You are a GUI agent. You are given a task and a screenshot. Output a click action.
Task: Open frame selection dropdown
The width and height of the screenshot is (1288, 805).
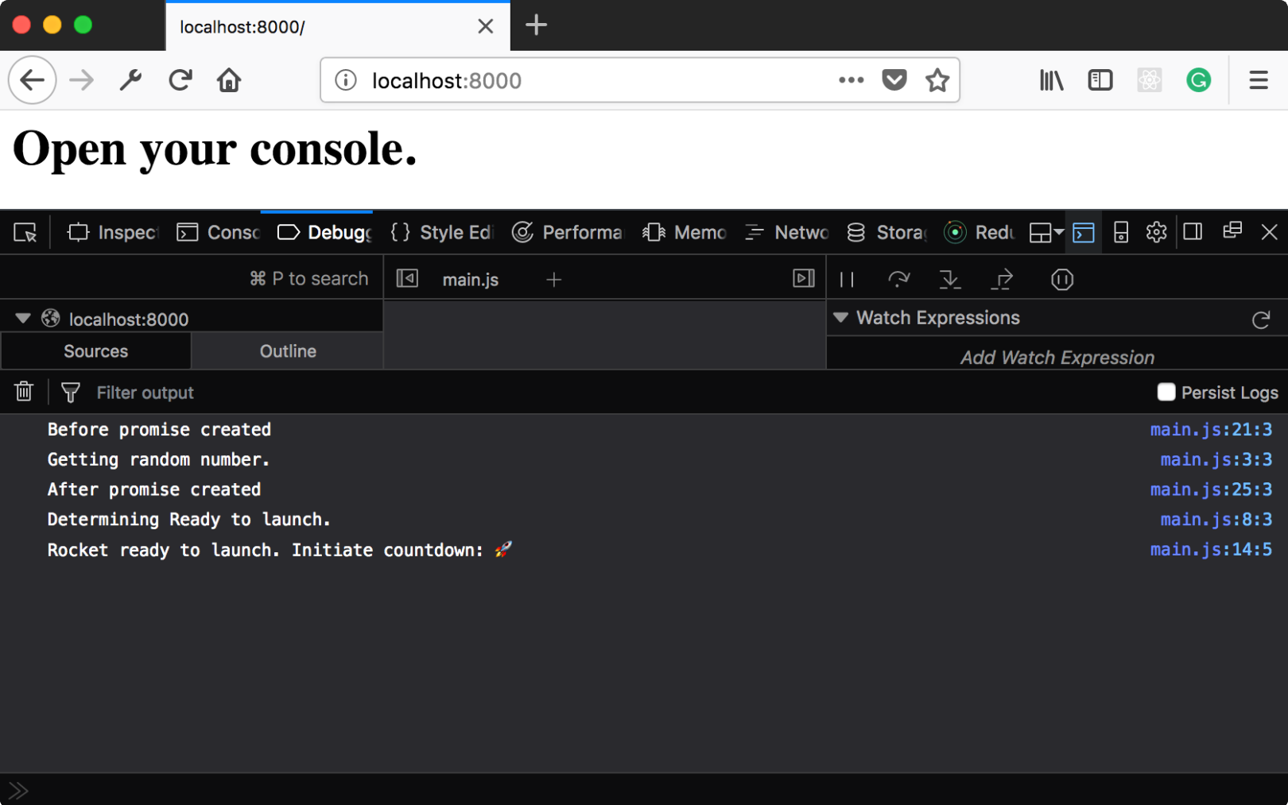tap(1046, 233)
